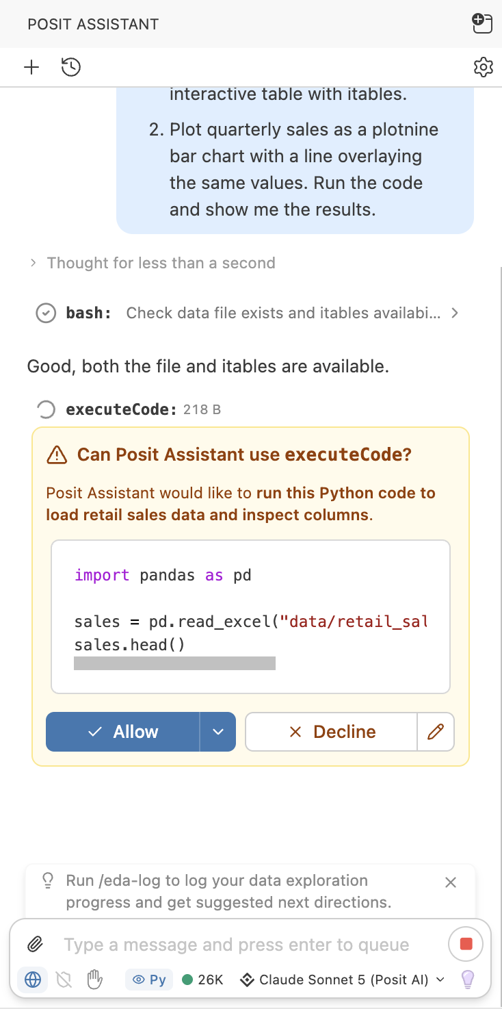Focus the message input field
The width and height of the screenshot is (502, 1009).
coord(237,945)
